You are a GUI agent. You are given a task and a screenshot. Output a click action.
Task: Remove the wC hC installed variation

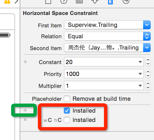(x=25, y=120)
